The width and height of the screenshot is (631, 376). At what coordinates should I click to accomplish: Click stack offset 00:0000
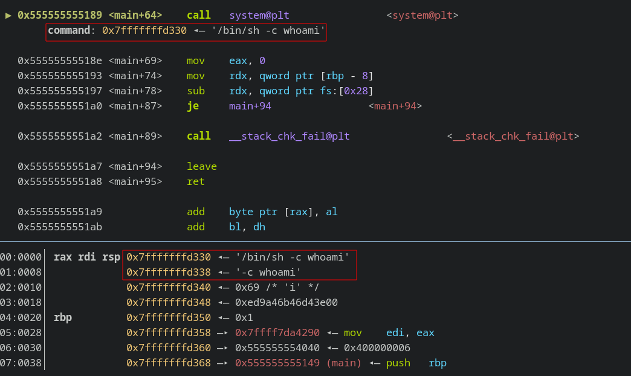[21, 258]
